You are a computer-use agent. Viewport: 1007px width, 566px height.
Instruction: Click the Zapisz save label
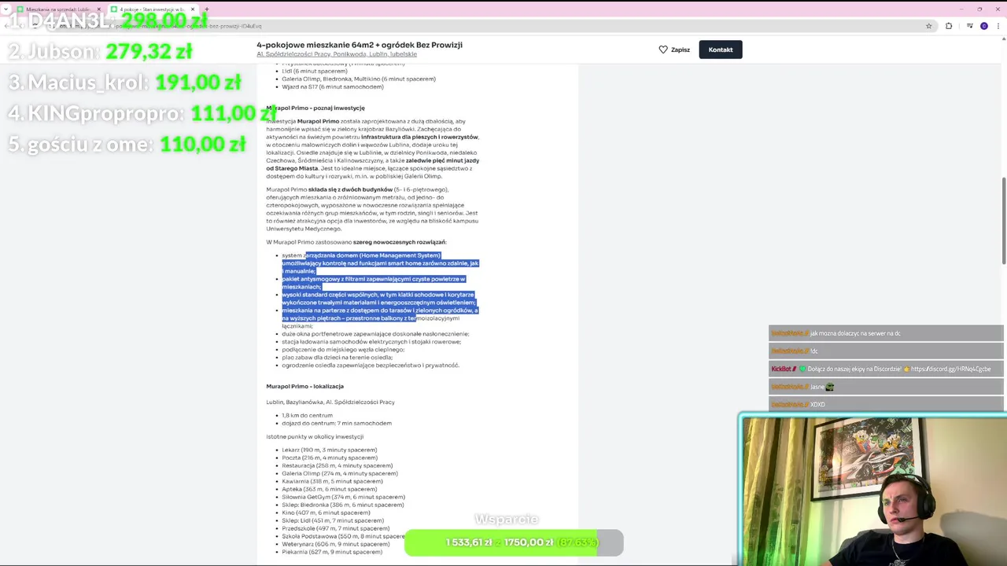(681, 50)
